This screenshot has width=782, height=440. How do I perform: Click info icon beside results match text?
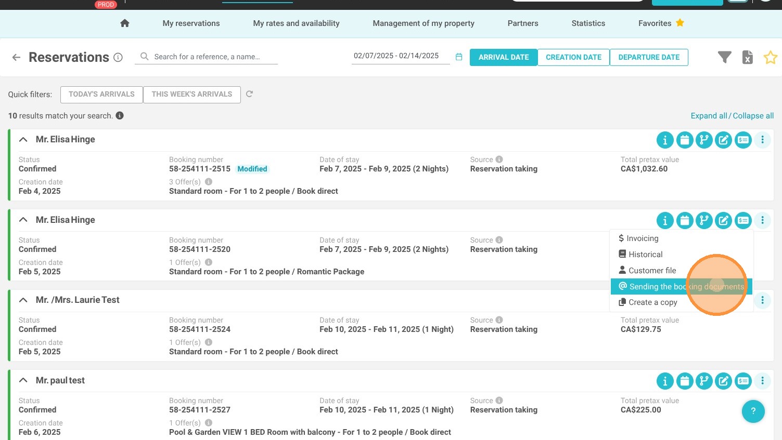click(x=120, y=115)
